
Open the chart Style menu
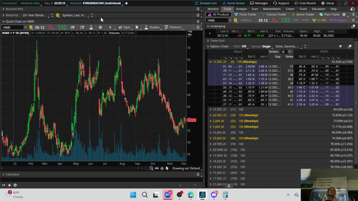coord(124,27)
